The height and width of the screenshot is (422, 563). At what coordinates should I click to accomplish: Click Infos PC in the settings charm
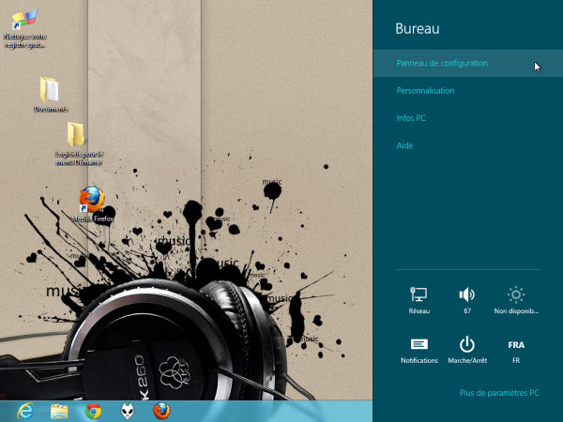(x=411, y=118)
